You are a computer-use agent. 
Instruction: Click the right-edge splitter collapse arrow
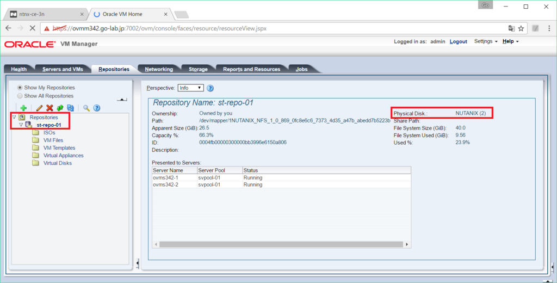[x=553, y=267]
